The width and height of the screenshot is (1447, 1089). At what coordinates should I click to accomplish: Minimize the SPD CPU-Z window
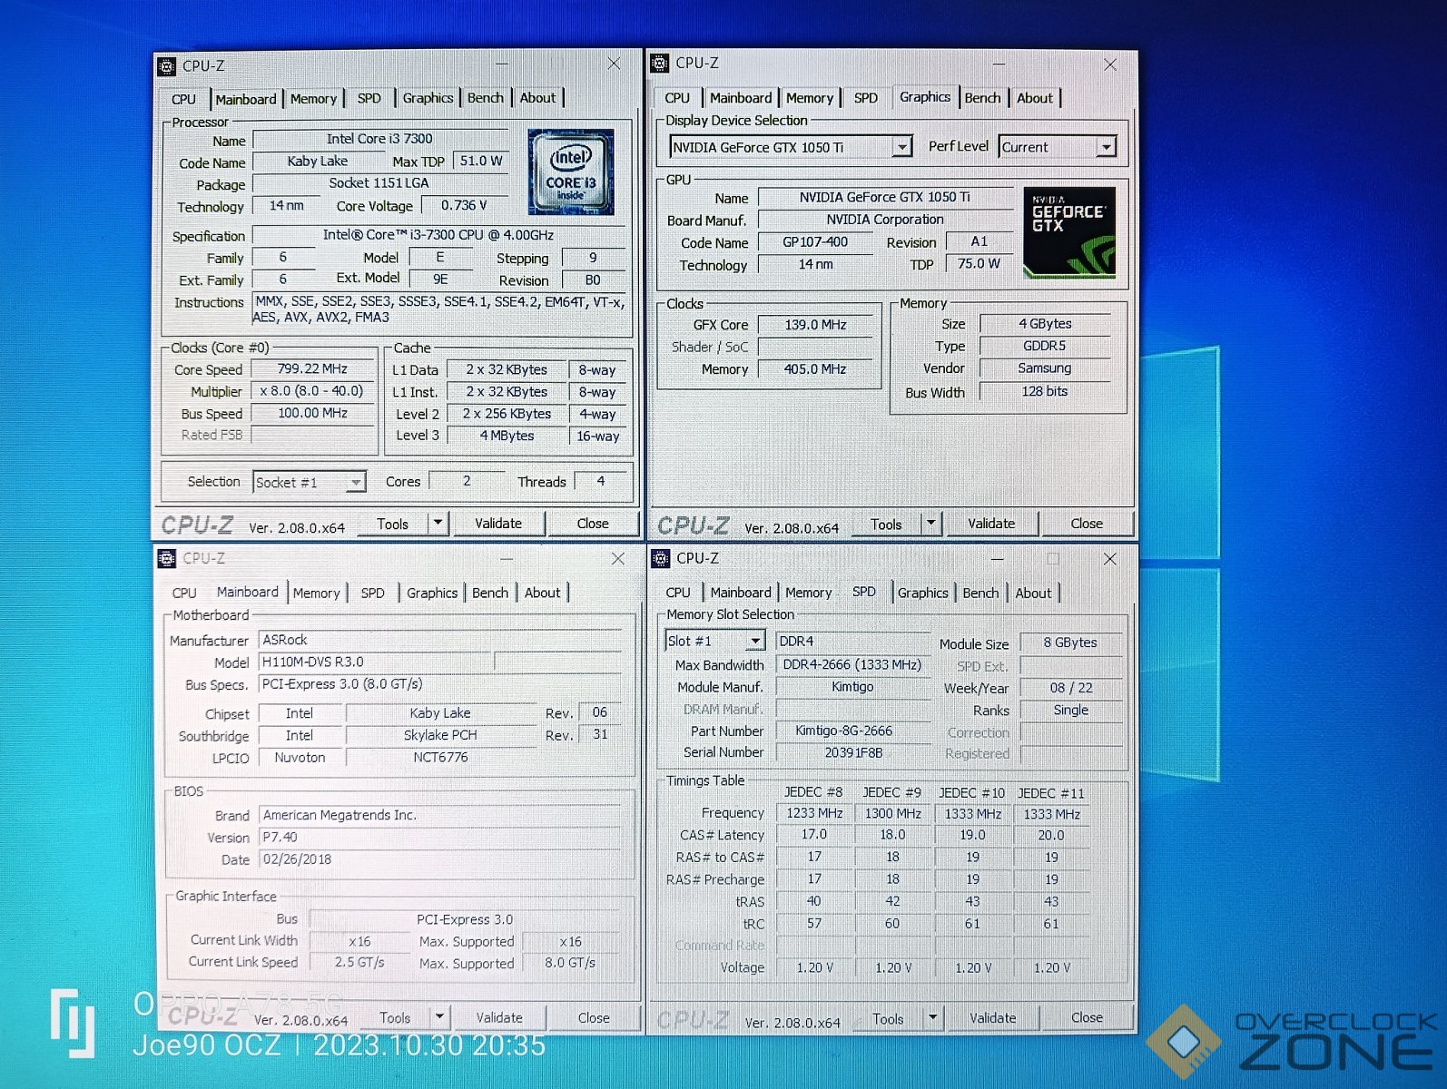997,559
